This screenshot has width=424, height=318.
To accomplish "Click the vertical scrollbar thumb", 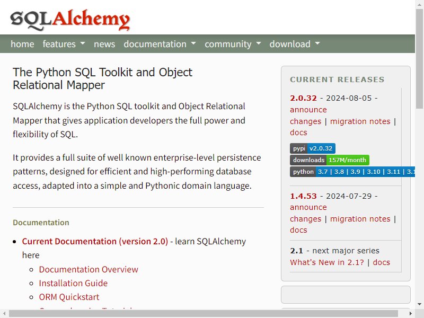I will coord(419,59).
